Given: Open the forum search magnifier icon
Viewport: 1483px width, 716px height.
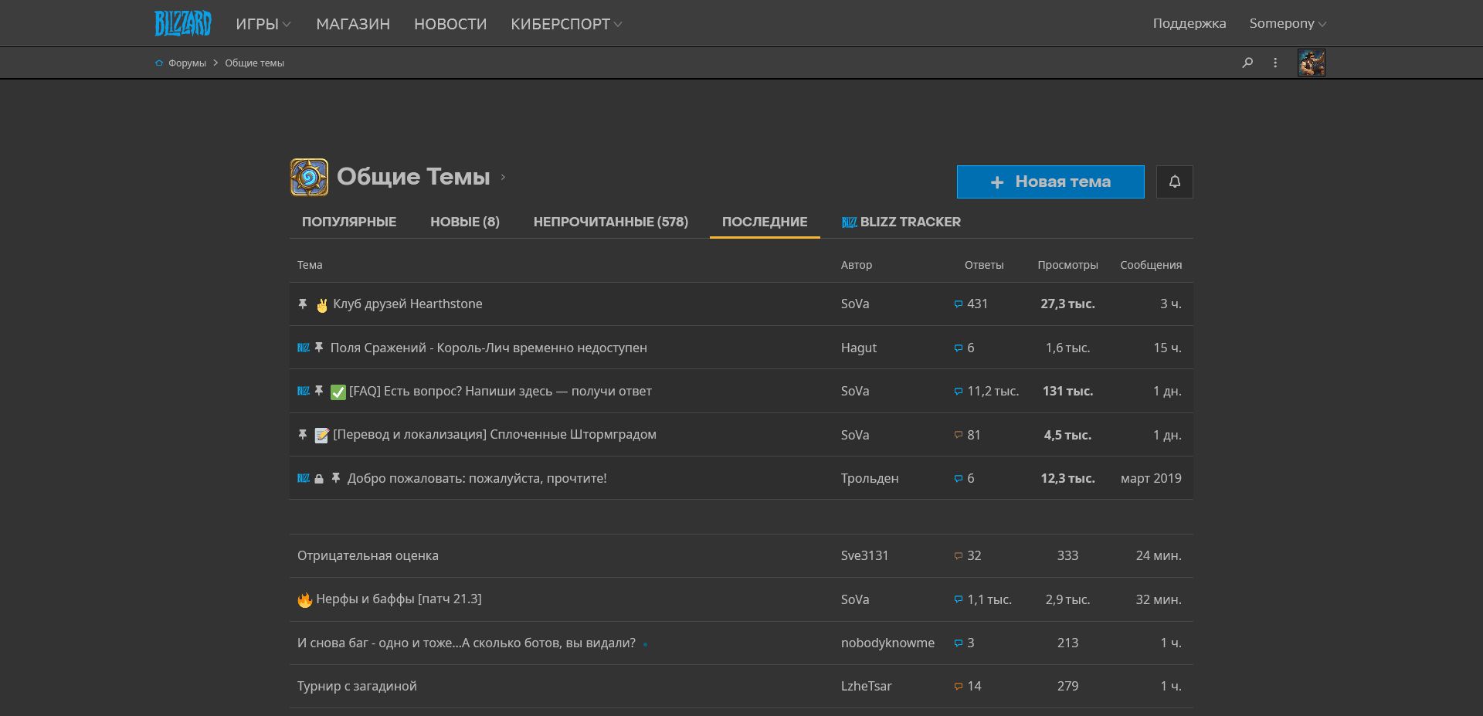Looking at the screenshot, I should tap(1247, 63).
